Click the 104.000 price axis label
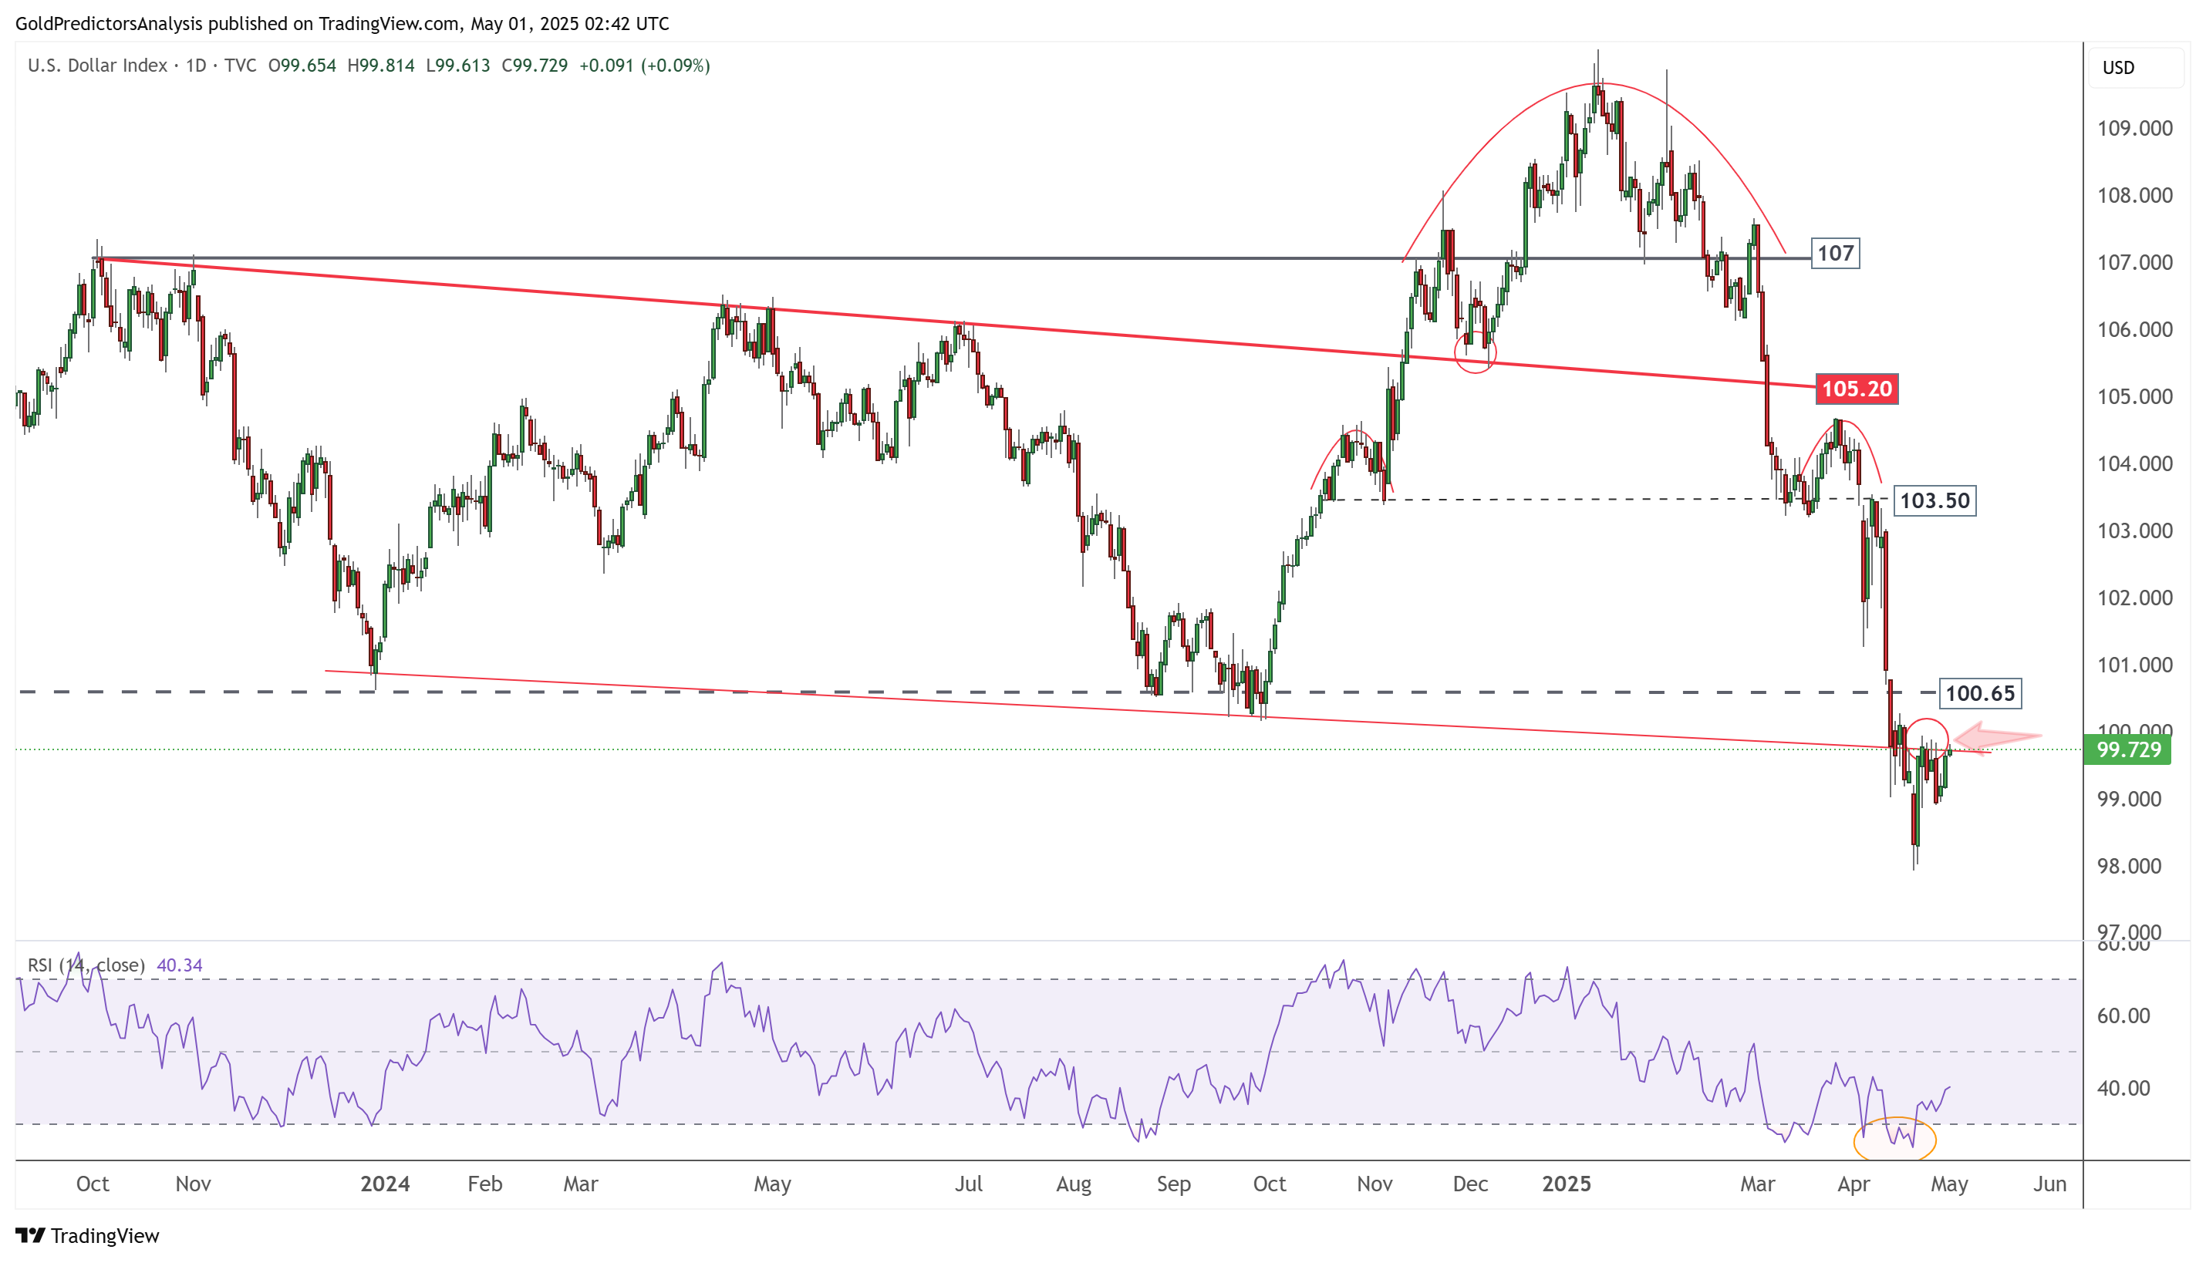Viewport: 2206px width, 1263px height. pos(2135,463)
